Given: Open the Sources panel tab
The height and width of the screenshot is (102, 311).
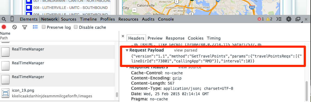Looking at the screenshot, I should pyautogui.click(x=69, y=19).
